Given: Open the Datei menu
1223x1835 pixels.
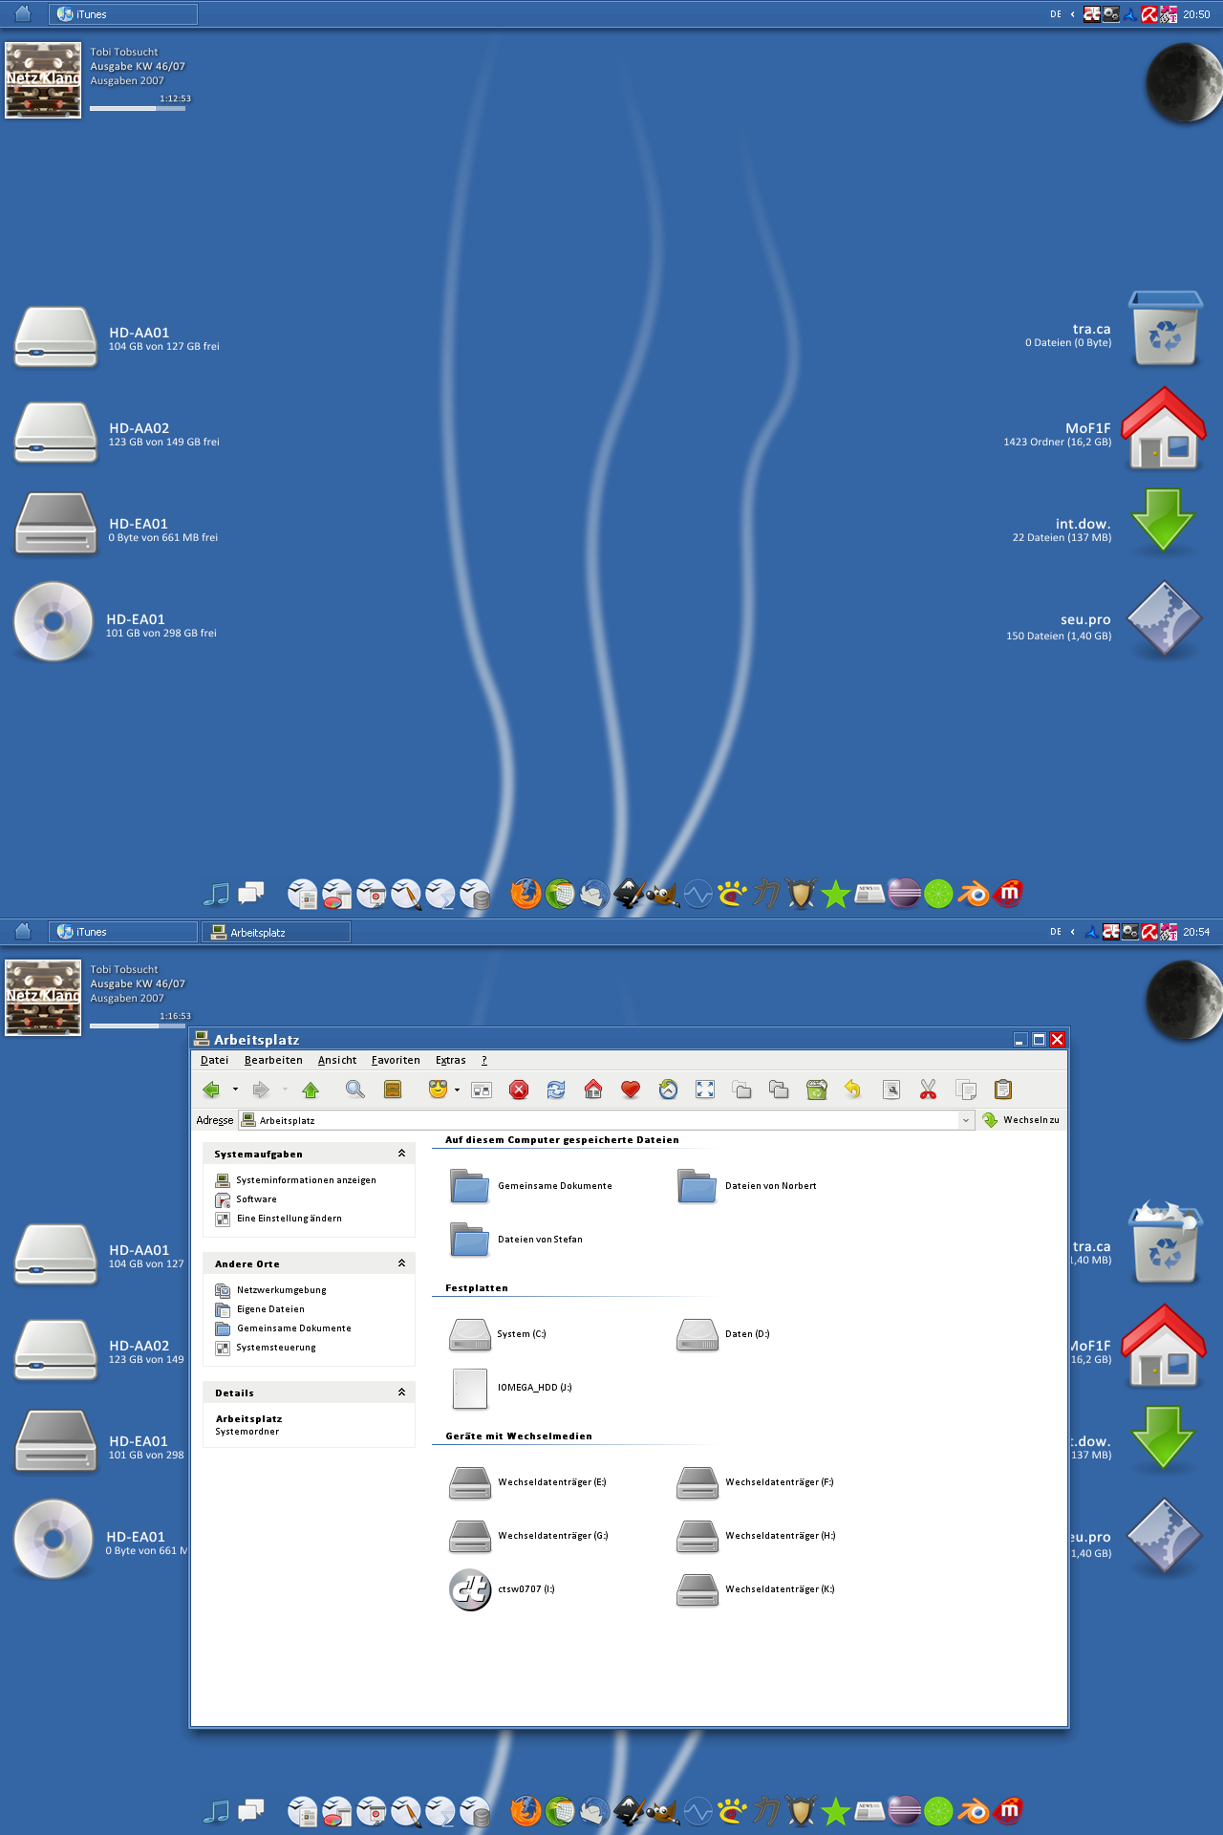Looking at the screenshot, I should click(x=214, y=1060).
